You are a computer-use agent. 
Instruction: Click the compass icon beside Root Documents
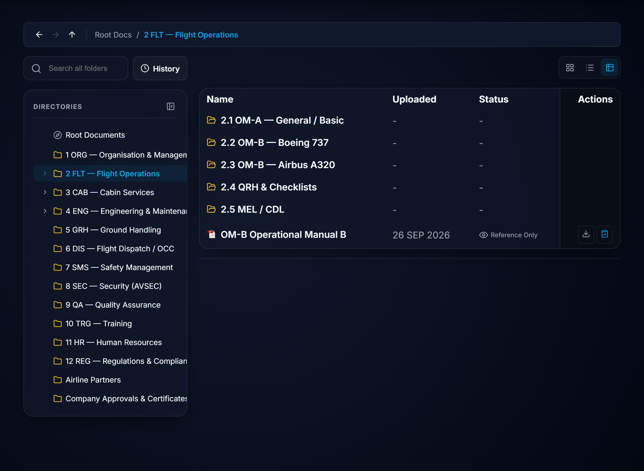pyautogui.click(x=58, y=135)
